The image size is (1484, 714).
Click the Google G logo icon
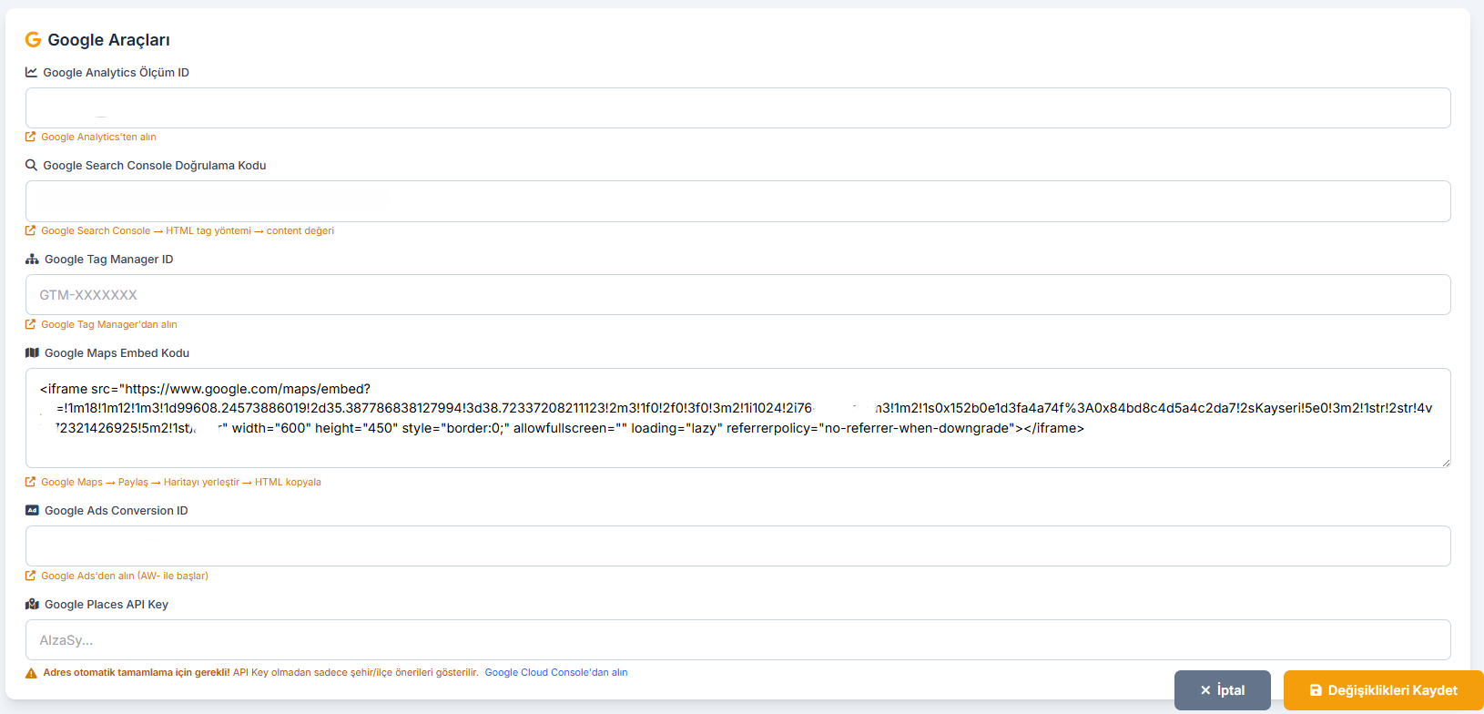[x=33, y=39]
